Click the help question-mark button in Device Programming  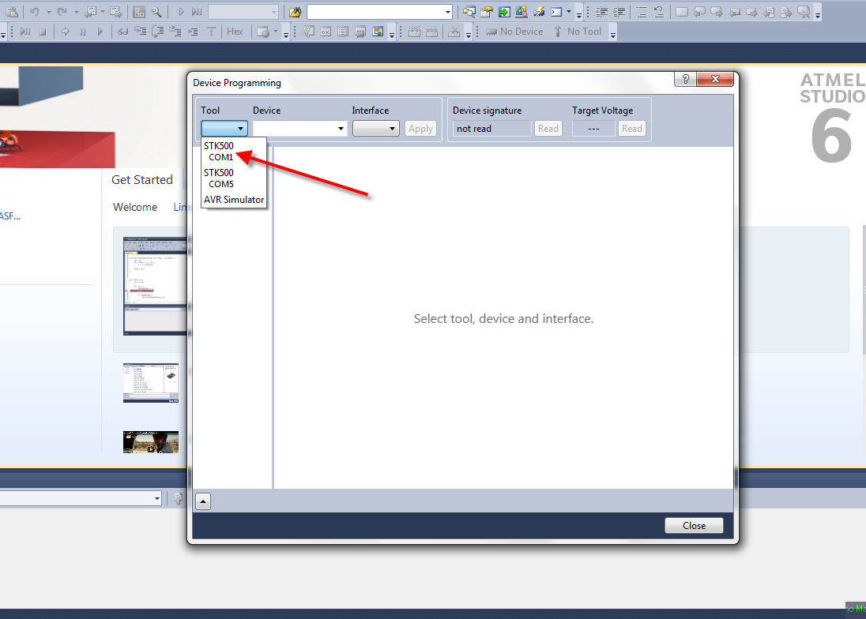tap(685, 79)
